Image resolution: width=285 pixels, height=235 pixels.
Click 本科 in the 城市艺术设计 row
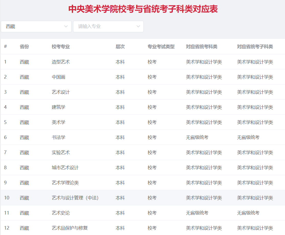120,168
